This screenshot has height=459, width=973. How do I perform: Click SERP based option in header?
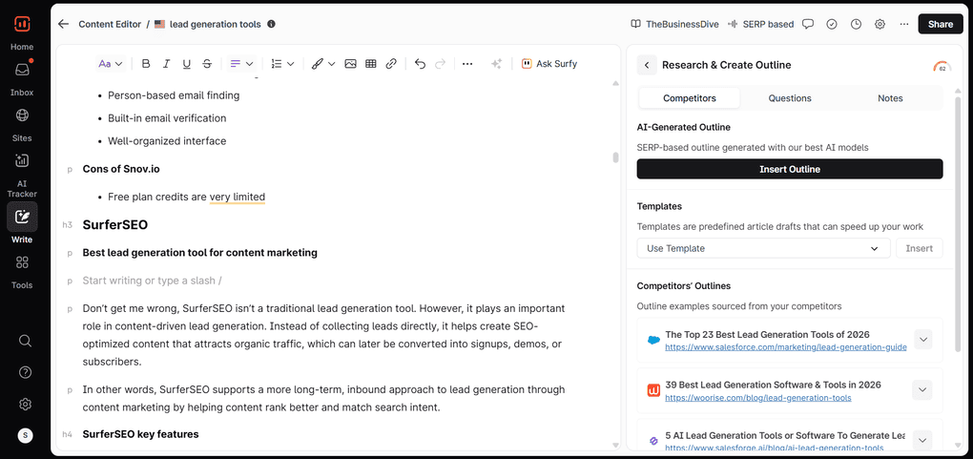(761, 24)
